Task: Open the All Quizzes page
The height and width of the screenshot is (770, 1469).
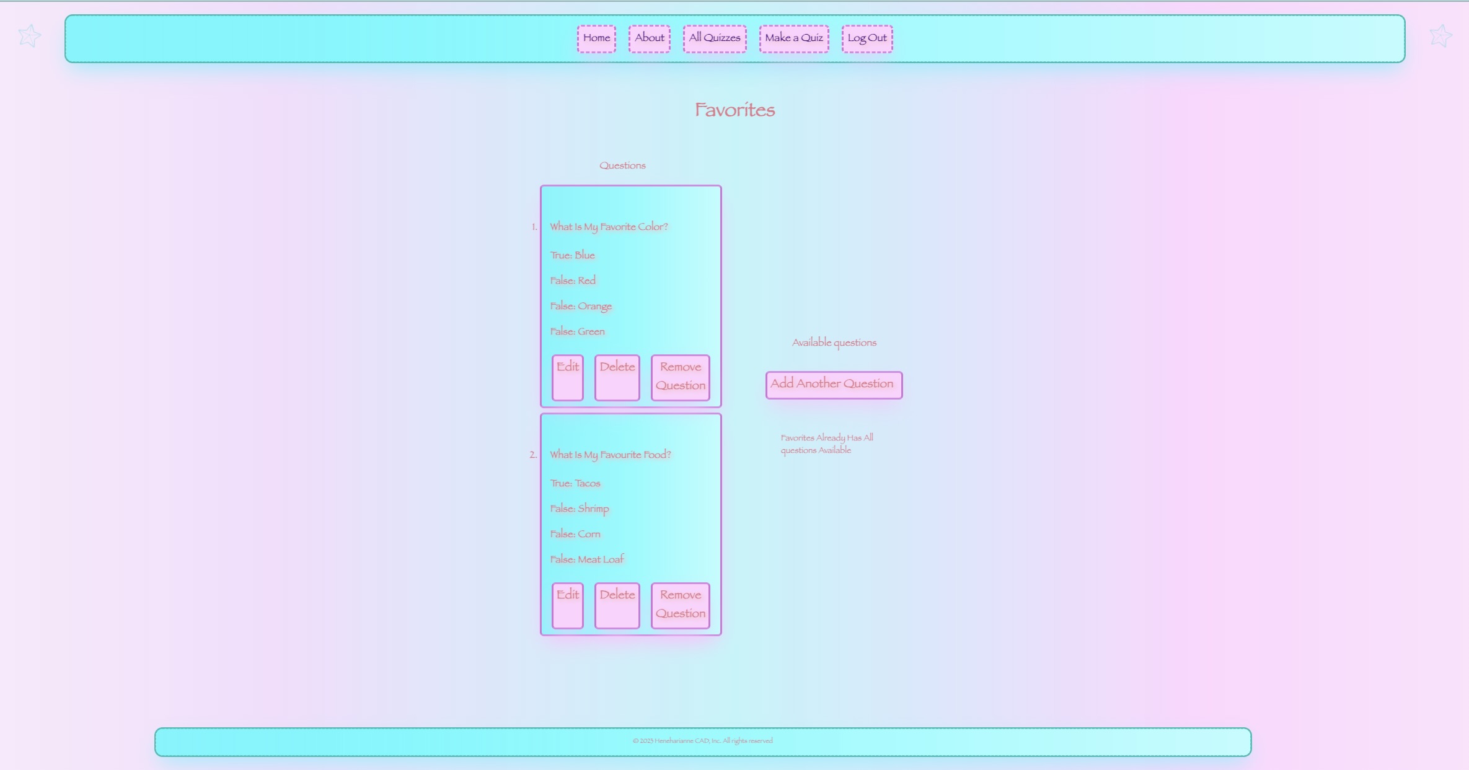Action: tap(714, 37)
